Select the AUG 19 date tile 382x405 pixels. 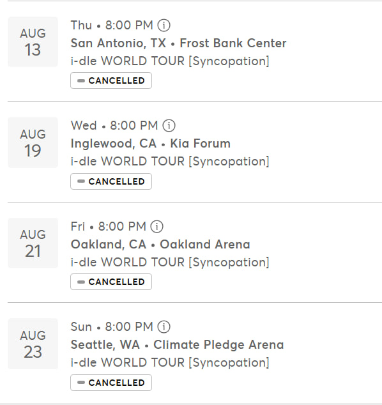pos(33,142)
